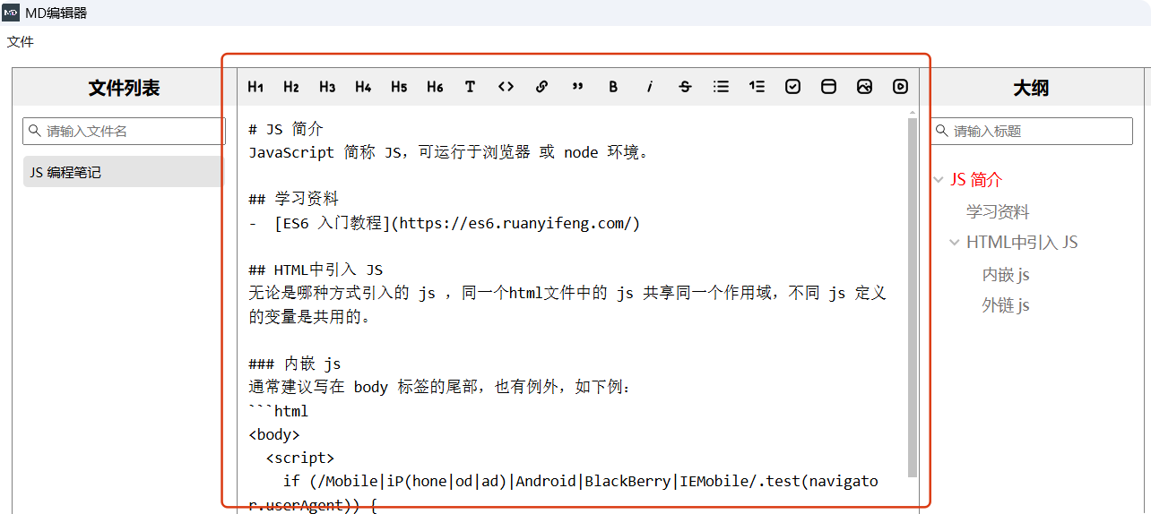Collapse the HTML中引入 JS outline node
The height and width of the screenshot is (514, 1151).
955,243
